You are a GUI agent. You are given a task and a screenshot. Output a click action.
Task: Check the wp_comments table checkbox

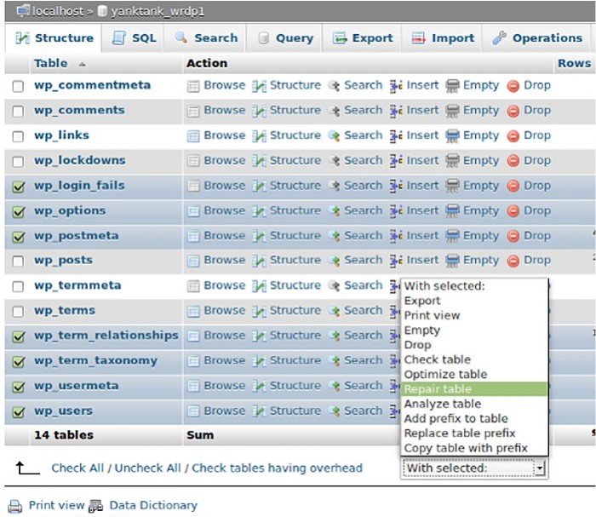tap(18, 112)
